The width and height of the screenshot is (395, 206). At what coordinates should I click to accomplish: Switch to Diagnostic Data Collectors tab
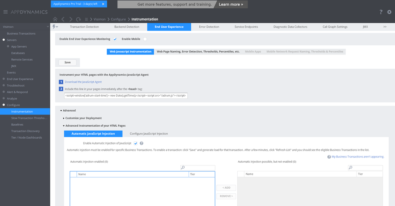(x=290, y=27)
